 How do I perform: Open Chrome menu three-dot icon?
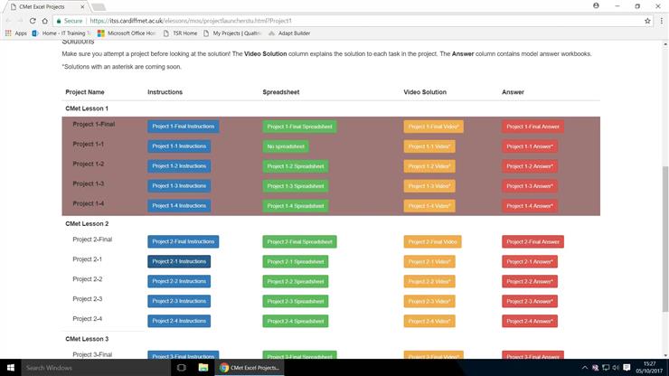click(662, 21)
